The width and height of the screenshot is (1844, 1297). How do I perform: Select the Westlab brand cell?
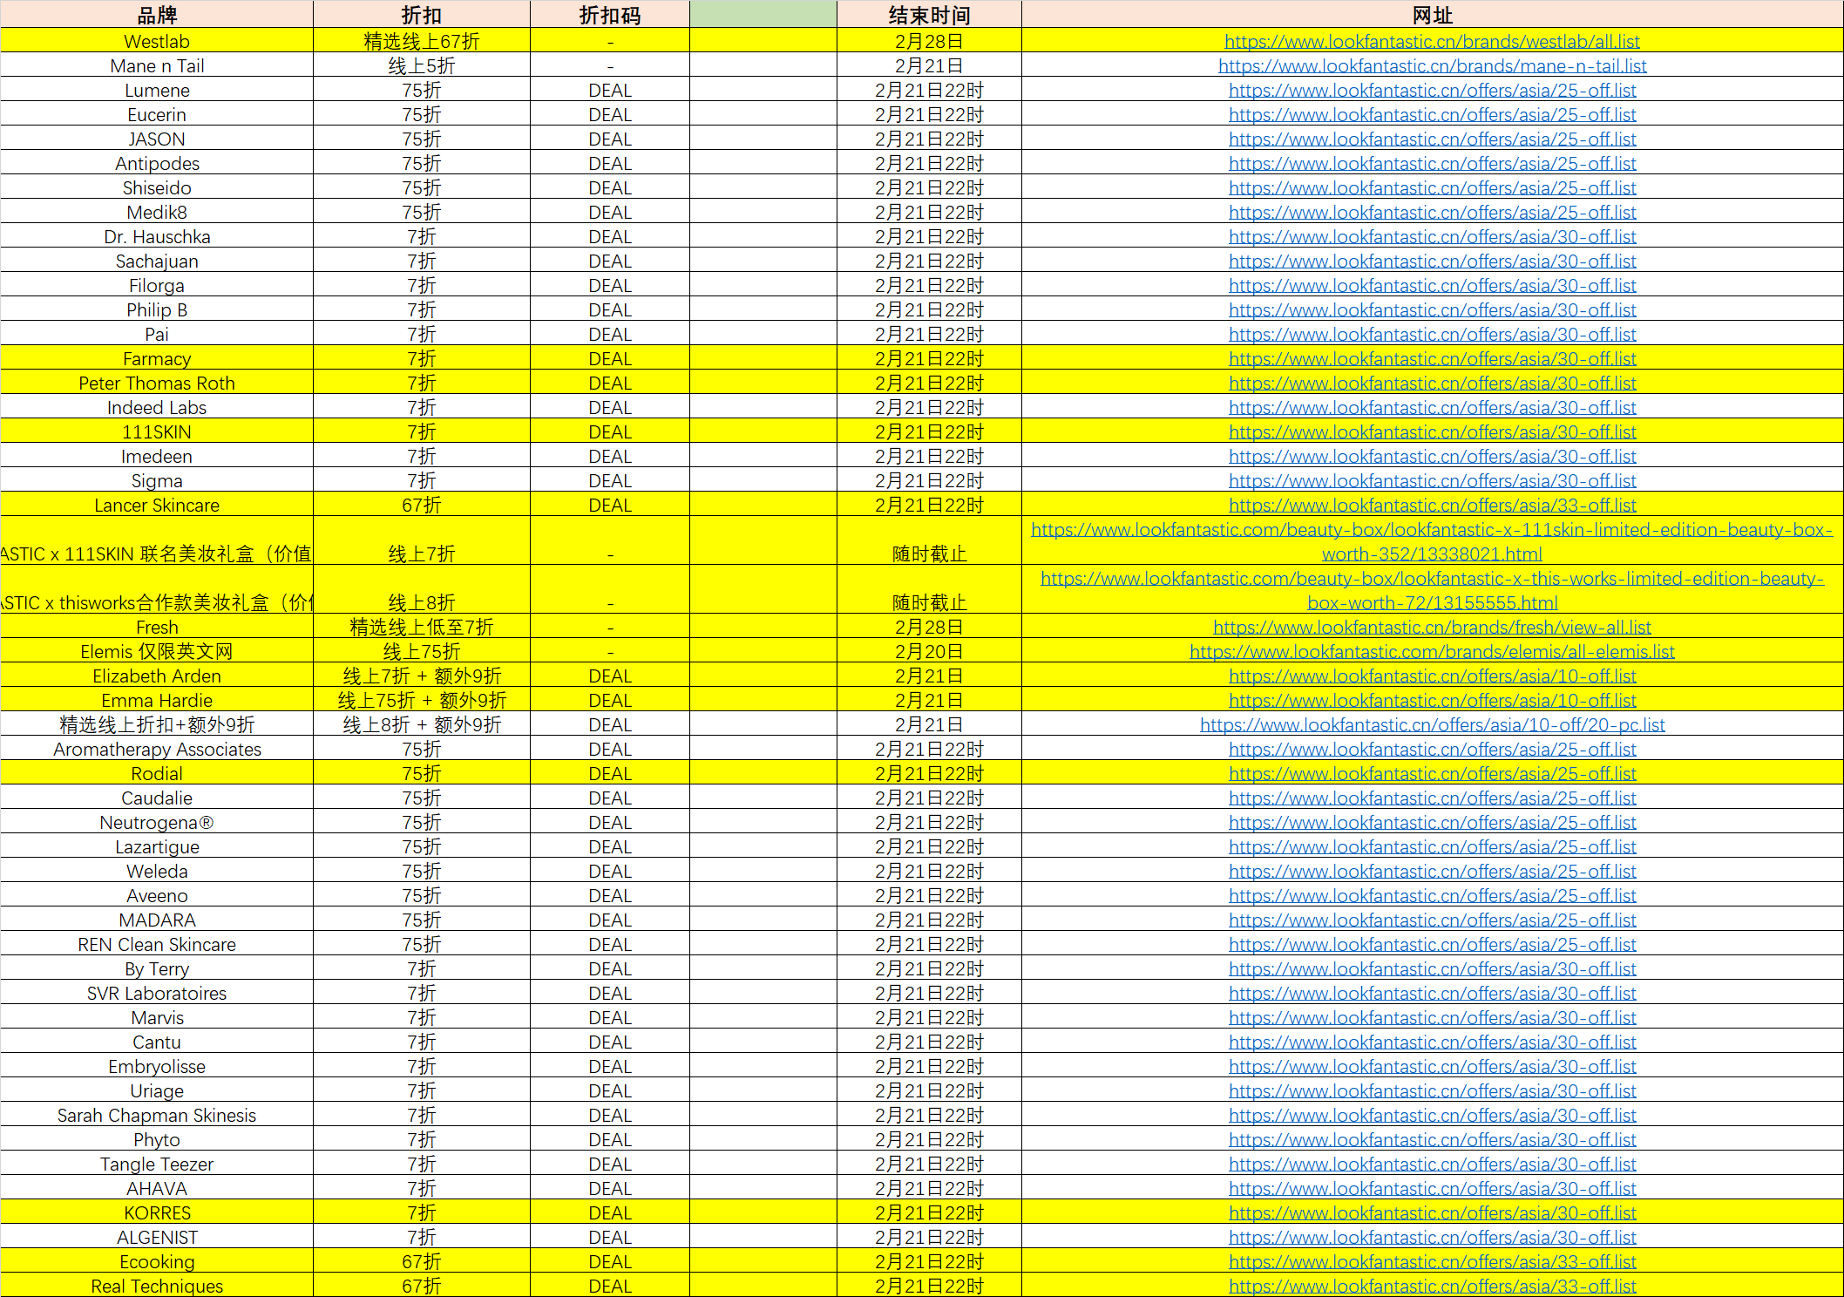click(x=157, y=41)
